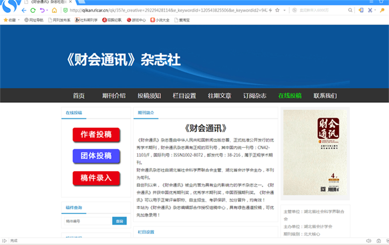The width and height of the screenshot is (389, 245).
Task: Open 订阅杂志 navigation item
Action: (x=255, y=96)
